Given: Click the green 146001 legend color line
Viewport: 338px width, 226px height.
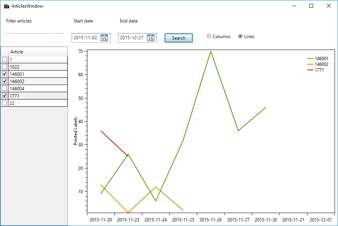Looking at the screenshot, I should (310, 59).
